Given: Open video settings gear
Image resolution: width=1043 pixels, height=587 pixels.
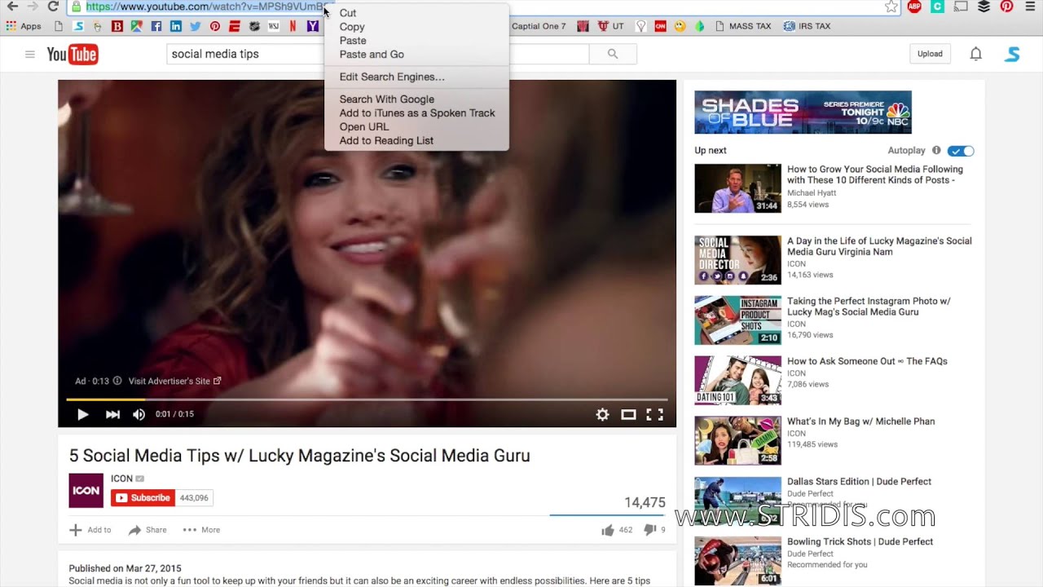Looking at the screenshot, I should click(x=602, y=414).
